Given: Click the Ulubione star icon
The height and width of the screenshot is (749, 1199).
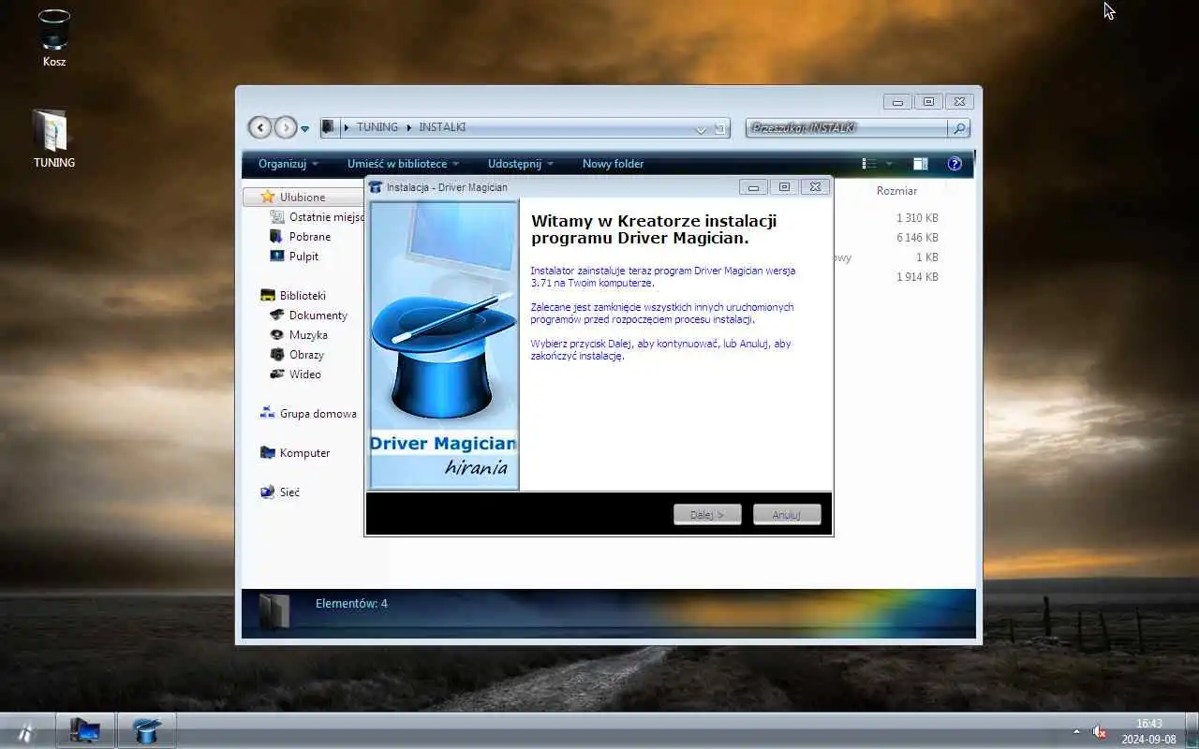Looking at the screenshot, I should (268, 197).
